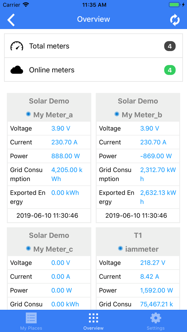Image resolution: width=187 pixels, height=332 pixels.
Task: Tap the blue dot beside My Meter_b
Action: tap(117, 114)
